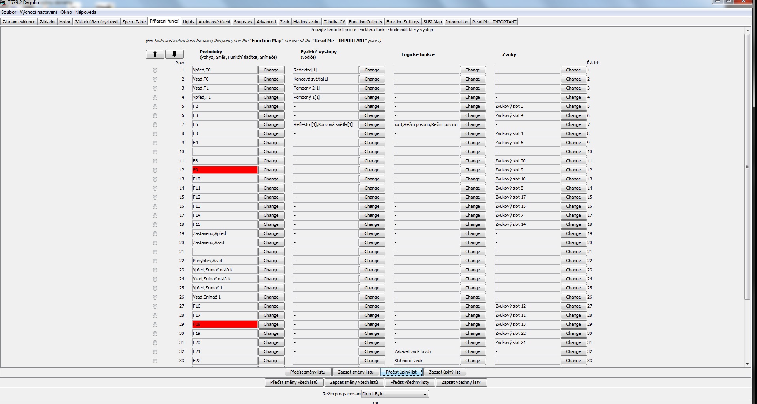Click Change next to Zvukový slot 3
Screen dimensions: 757x404
[573, 106]
